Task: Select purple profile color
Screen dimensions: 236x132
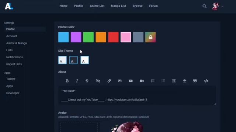Action: (76, 37)
